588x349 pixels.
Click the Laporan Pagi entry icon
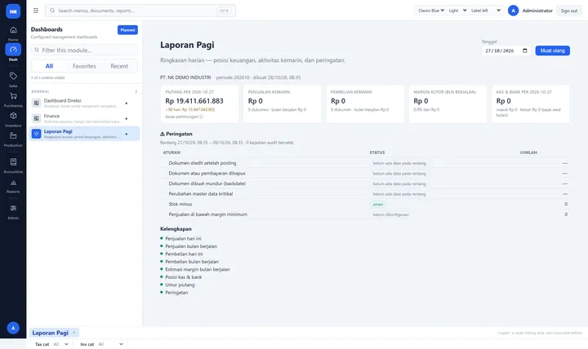pyautogui.click(x=37, y=134)
